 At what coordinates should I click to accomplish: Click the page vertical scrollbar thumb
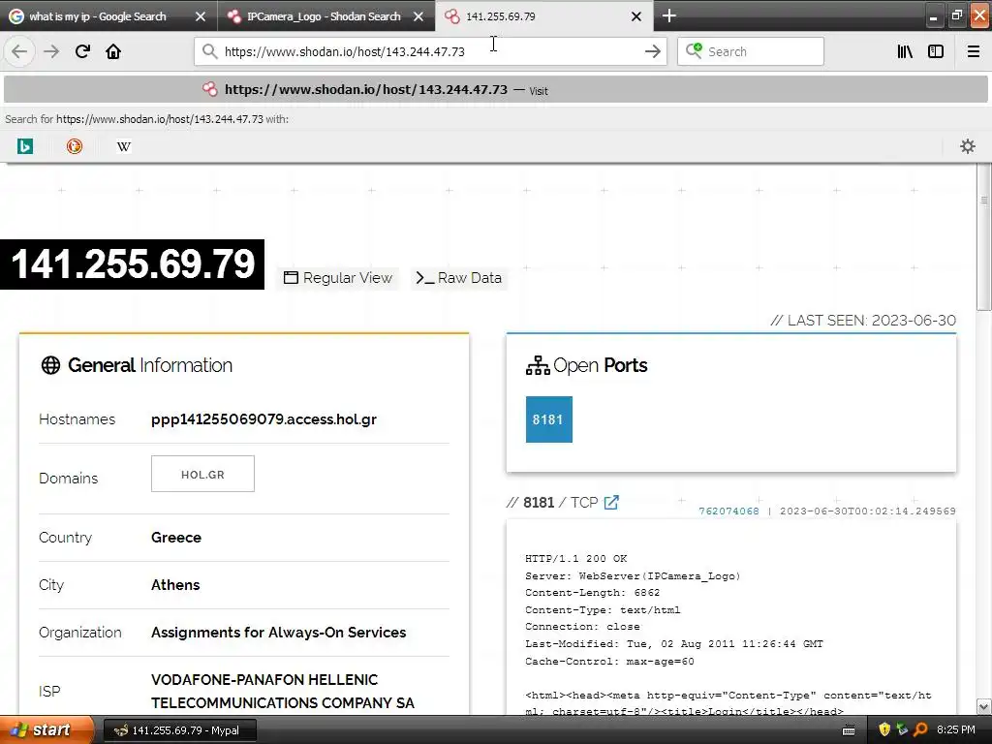coord(984,237)
